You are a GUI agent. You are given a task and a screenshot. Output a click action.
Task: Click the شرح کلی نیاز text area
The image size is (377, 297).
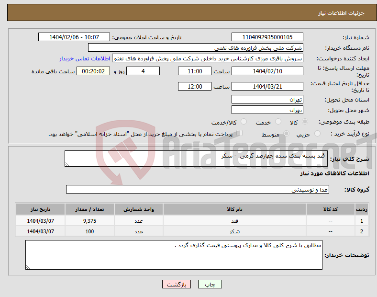(196, 159)
